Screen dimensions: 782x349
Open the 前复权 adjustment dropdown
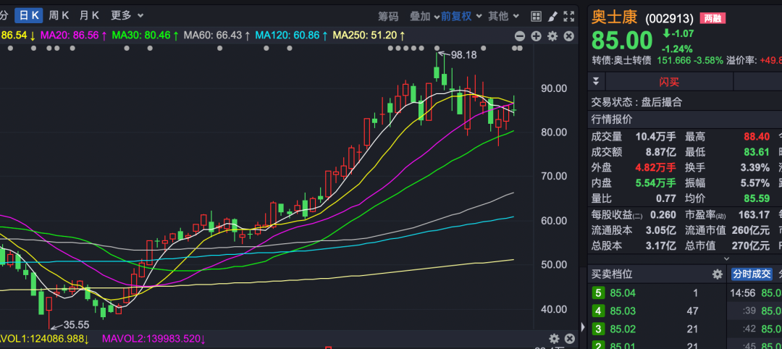tap(461, 17)
